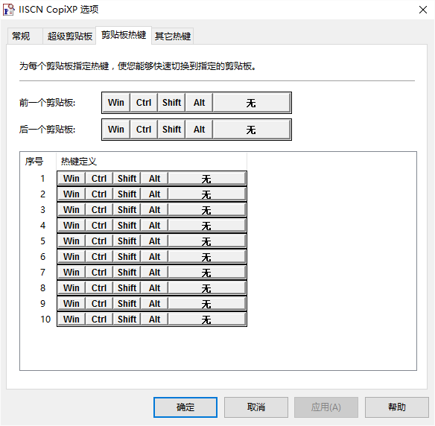435x426 pixels.
Task: Toggle Shift modifier in row 2
Action: (x=127, y=194)
